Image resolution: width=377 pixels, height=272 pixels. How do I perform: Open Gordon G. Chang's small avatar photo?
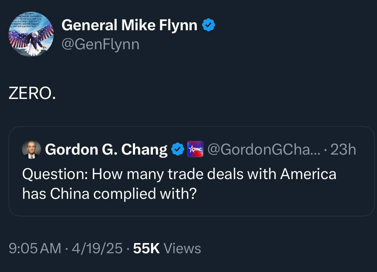point(31,149)
